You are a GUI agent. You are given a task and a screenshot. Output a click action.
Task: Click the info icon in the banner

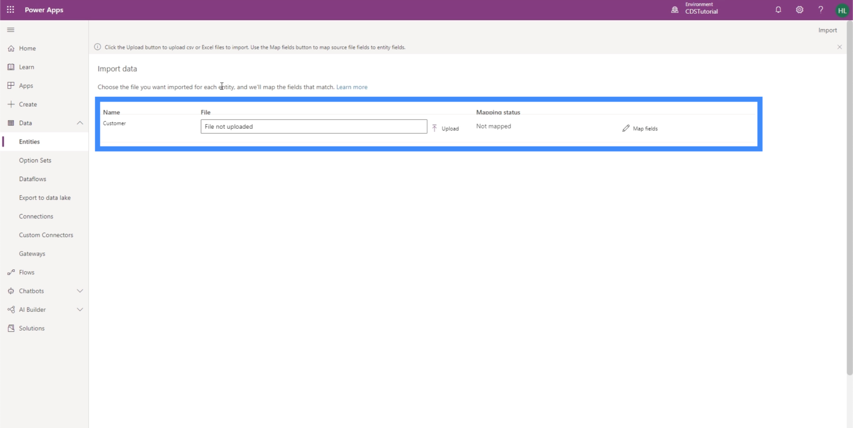(x=97, y=47)
